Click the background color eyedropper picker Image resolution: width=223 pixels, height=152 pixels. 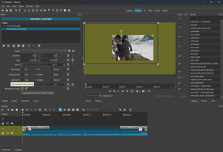27,88
